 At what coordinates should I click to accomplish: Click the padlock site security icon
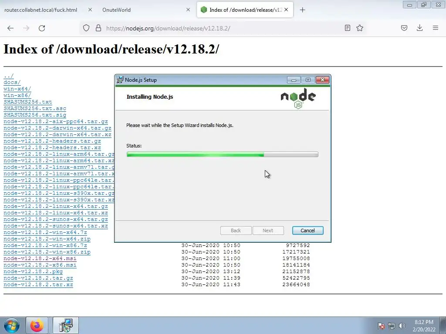click(x=98, y=28)
